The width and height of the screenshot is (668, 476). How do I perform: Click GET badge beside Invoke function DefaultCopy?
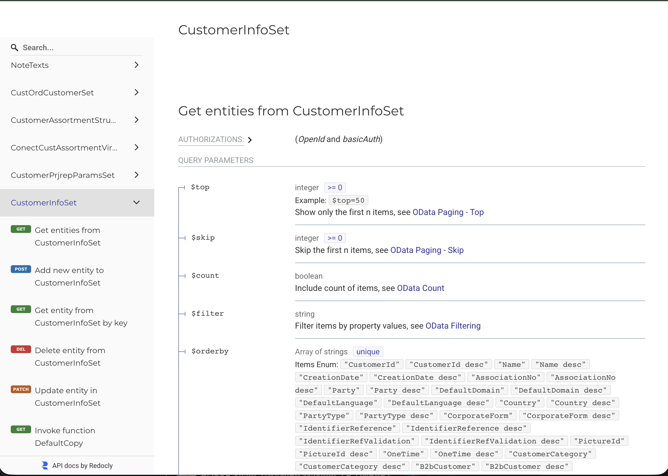21,429
